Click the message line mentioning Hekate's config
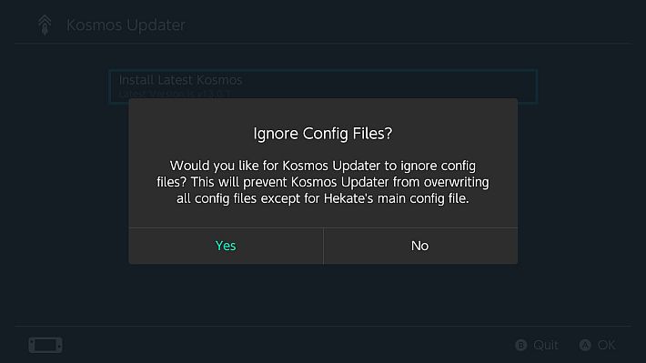The image size is (646, 363). [323, 198]
